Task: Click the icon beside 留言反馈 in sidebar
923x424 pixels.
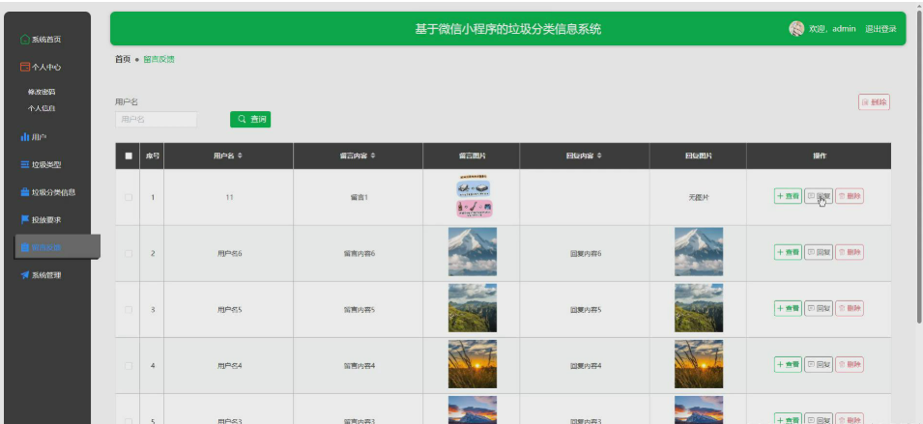Action: click(x=25, y=247)
